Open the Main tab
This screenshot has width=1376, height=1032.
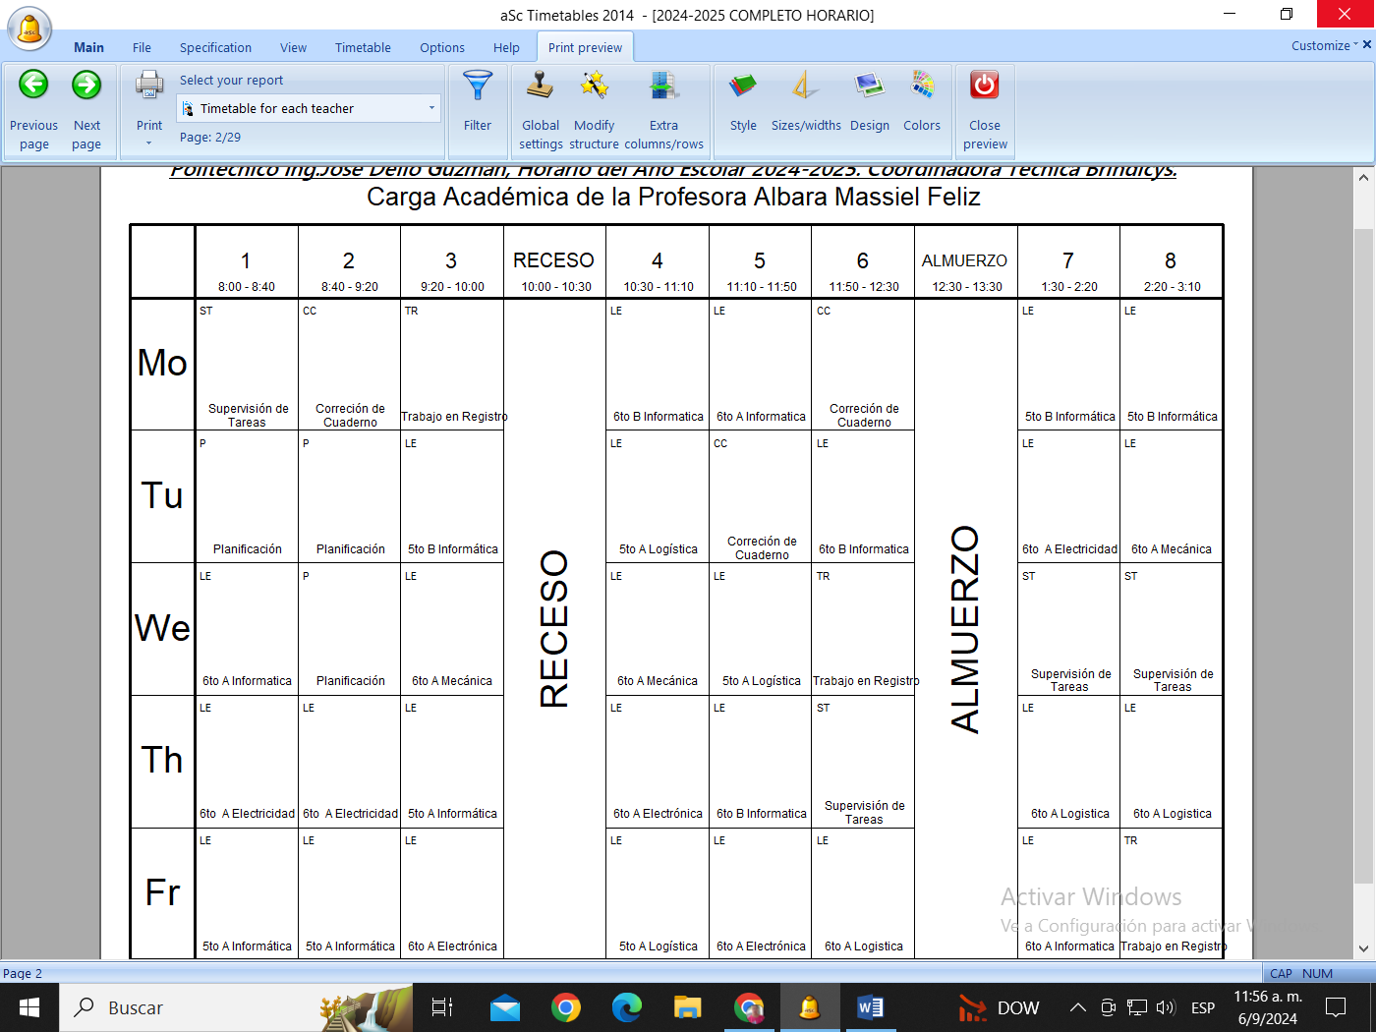88,47
